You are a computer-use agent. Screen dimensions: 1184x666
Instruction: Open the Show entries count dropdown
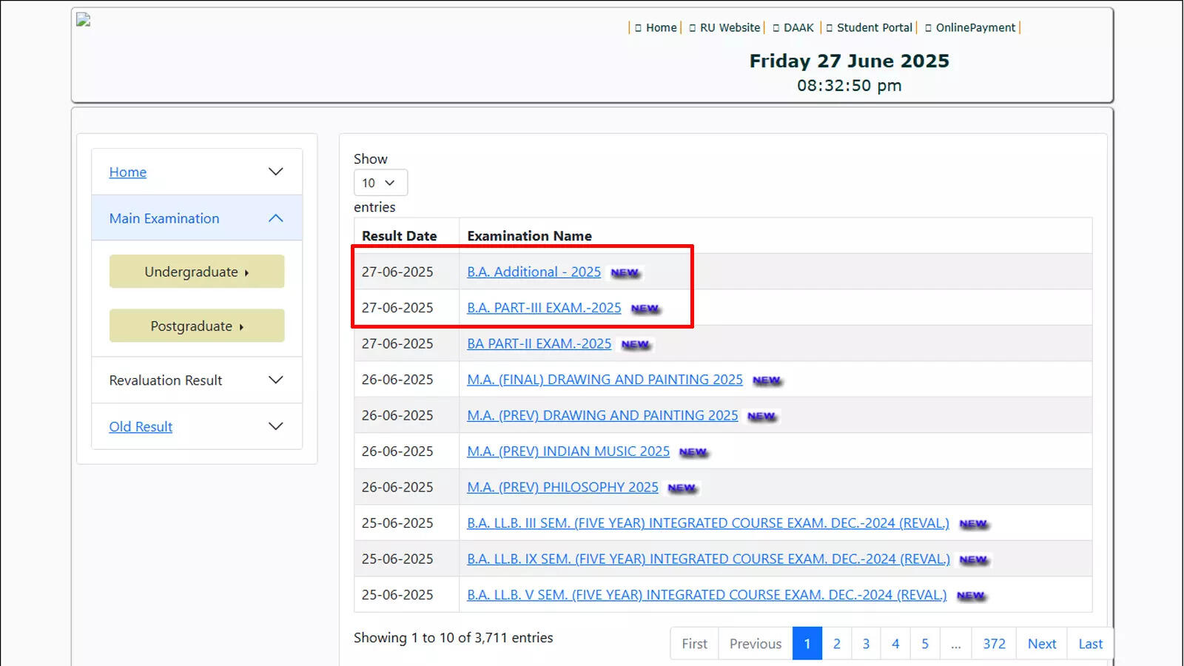380,183
